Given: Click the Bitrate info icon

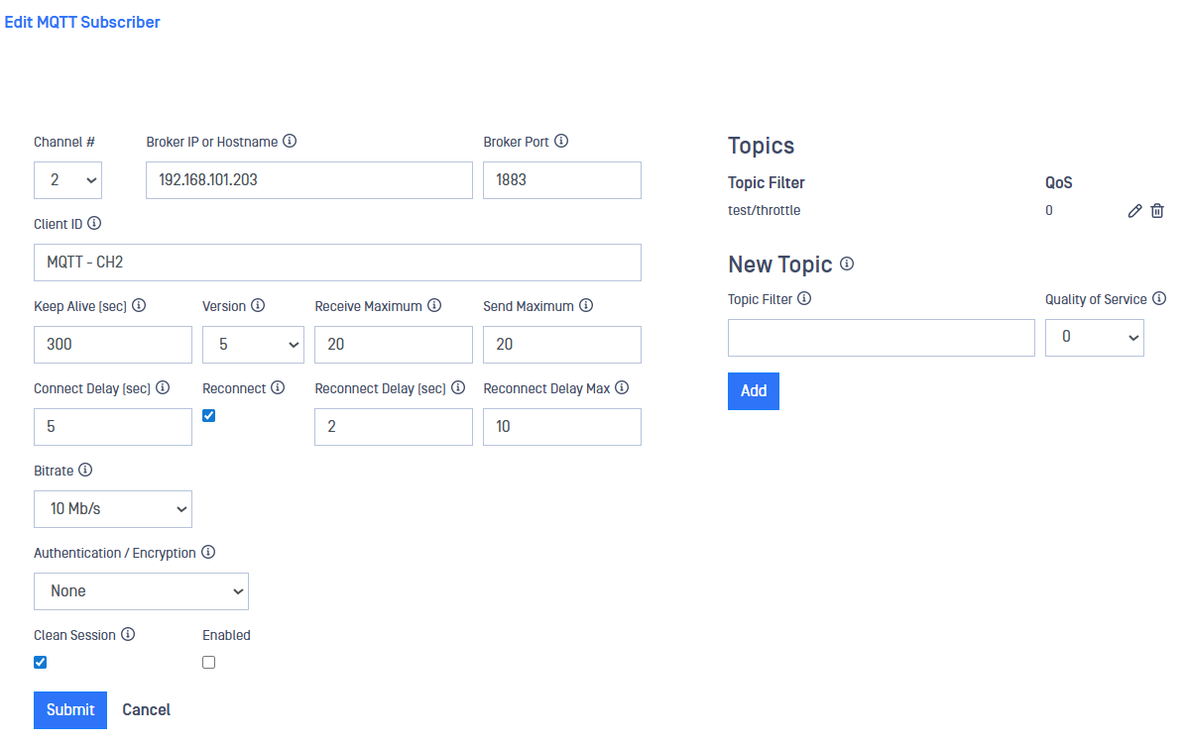Looking at the screenshot, I should coord(85,471).
